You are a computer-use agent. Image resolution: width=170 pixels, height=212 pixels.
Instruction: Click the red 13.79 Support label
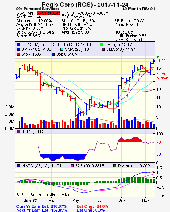click(162, 76)
